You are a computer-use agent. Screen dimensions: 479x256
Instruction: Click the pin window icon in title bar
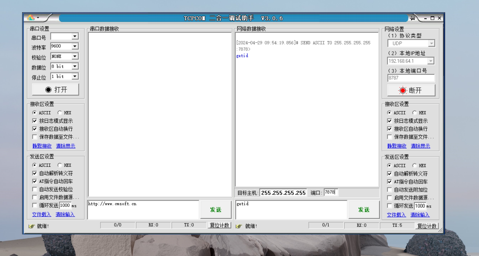click(413, 18)
